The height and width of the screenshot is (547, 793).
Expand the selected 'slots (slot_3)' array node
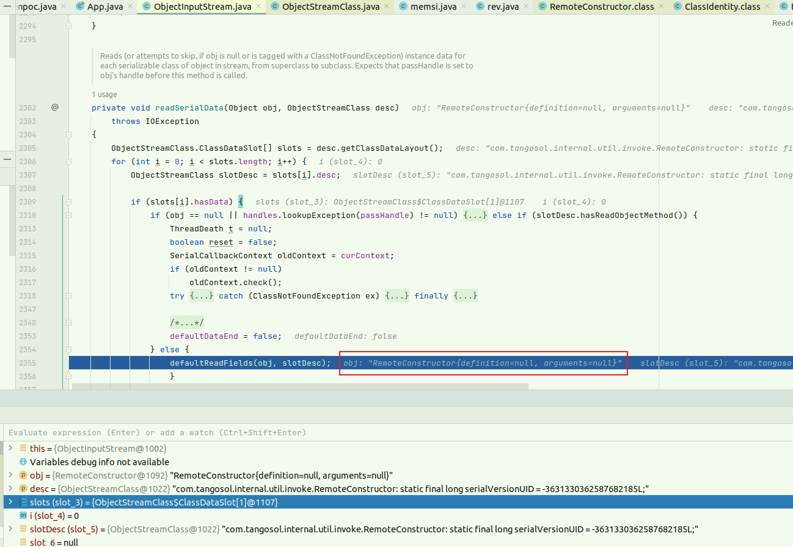pyautogui.click(x=10, y=502)
